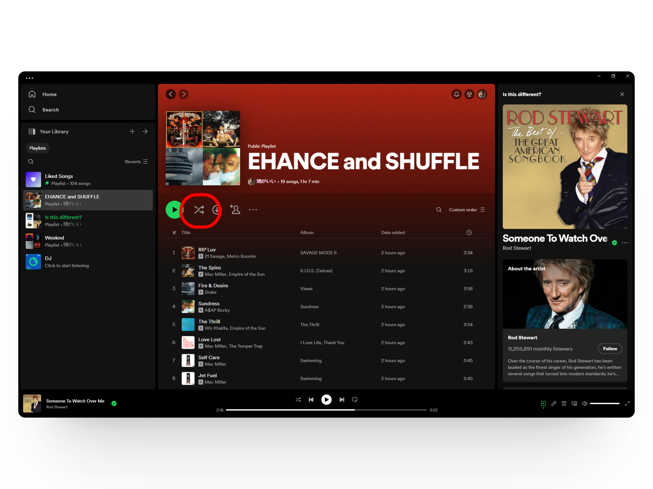
Task: Go to Home in sidebar
Action: coord(49,94)
